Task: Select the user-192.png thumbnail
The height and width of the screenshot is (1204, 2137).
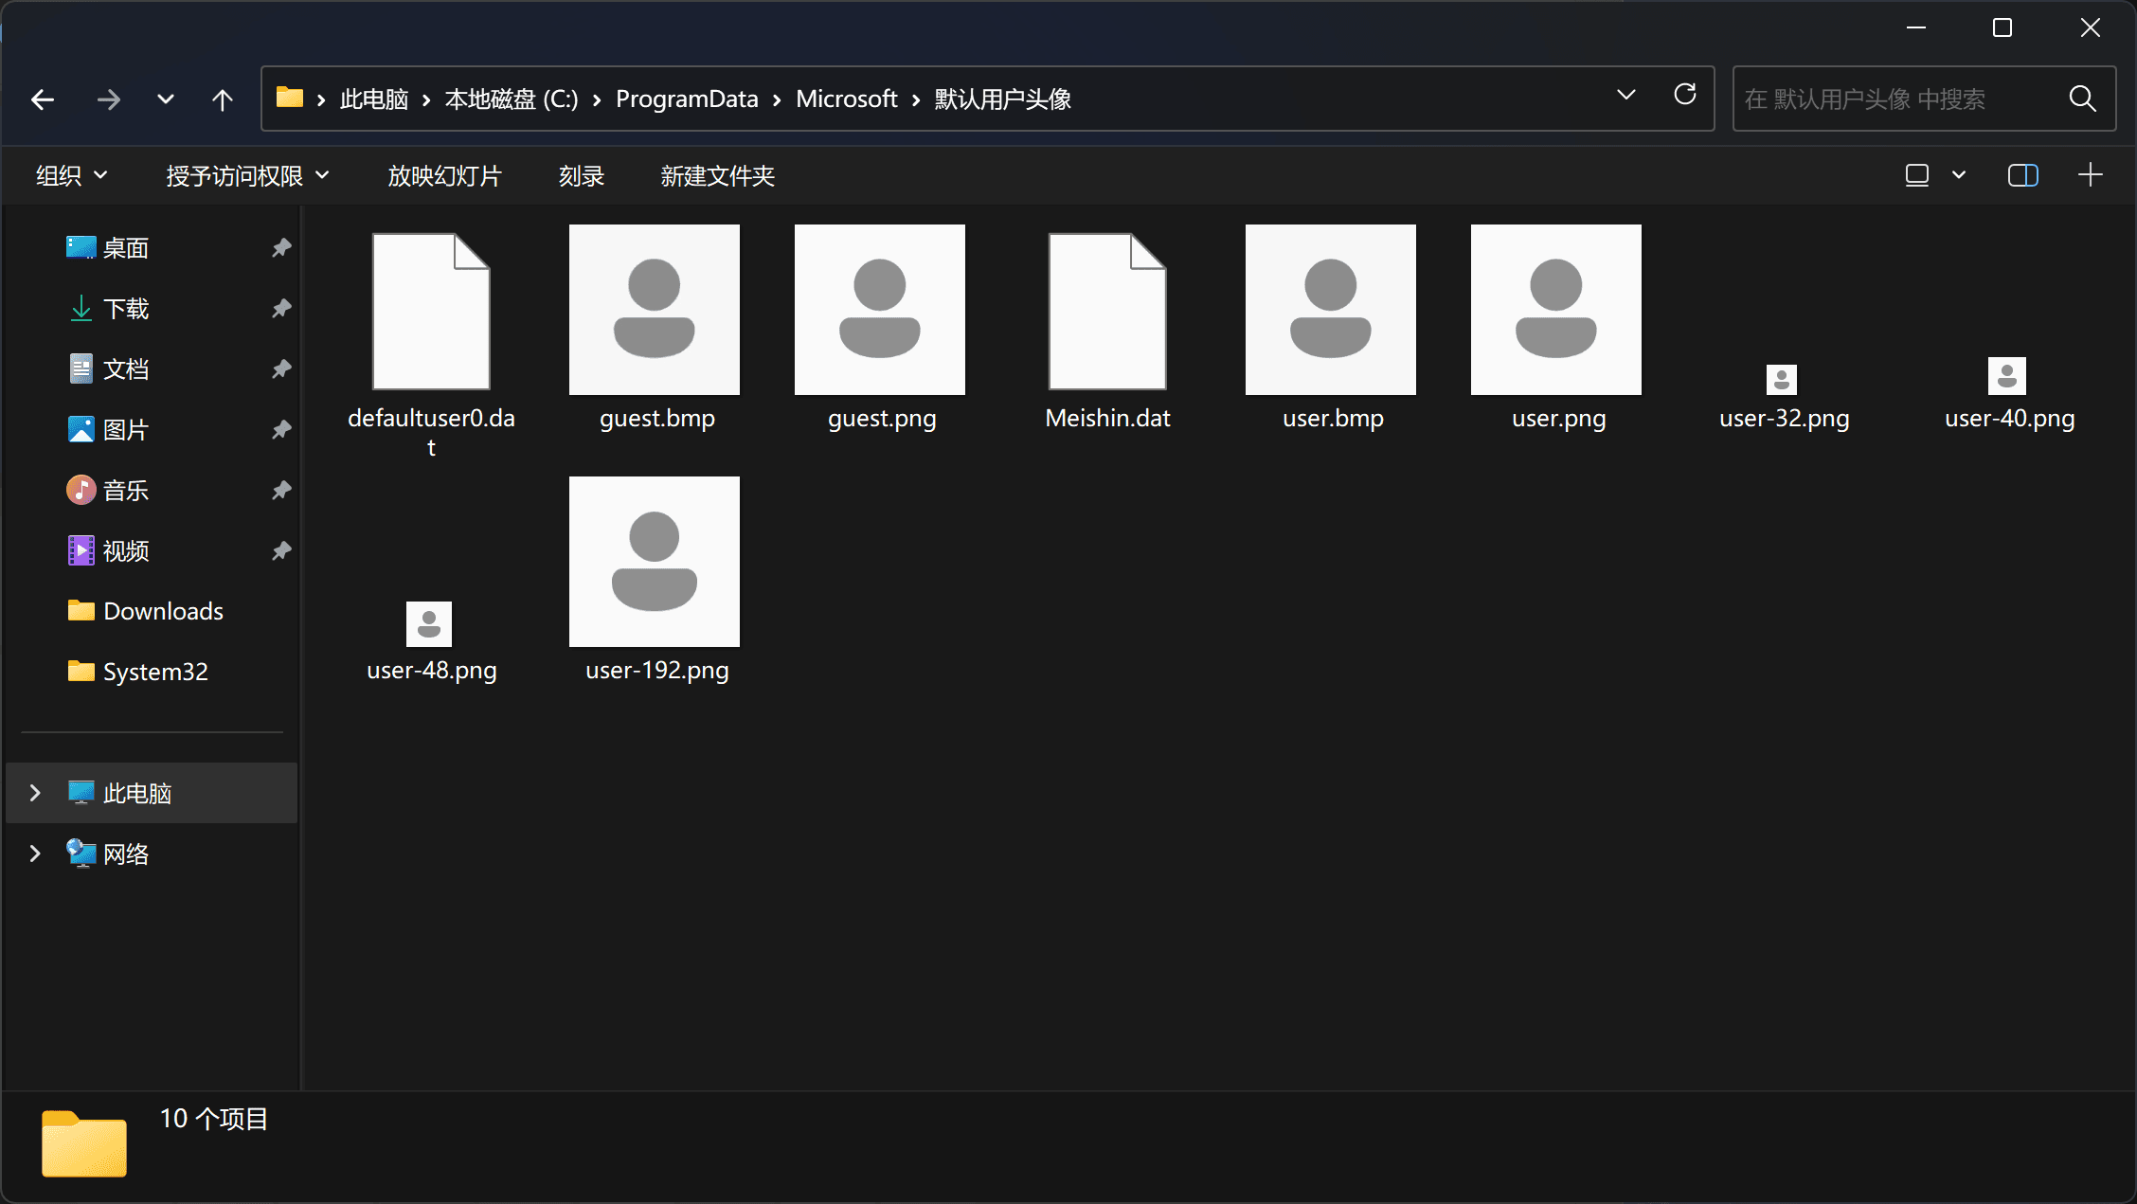Action: click(x=655, y=562)
